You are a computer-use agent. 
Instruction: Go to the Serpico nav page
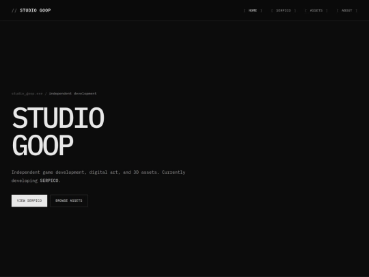pos(284,10)
